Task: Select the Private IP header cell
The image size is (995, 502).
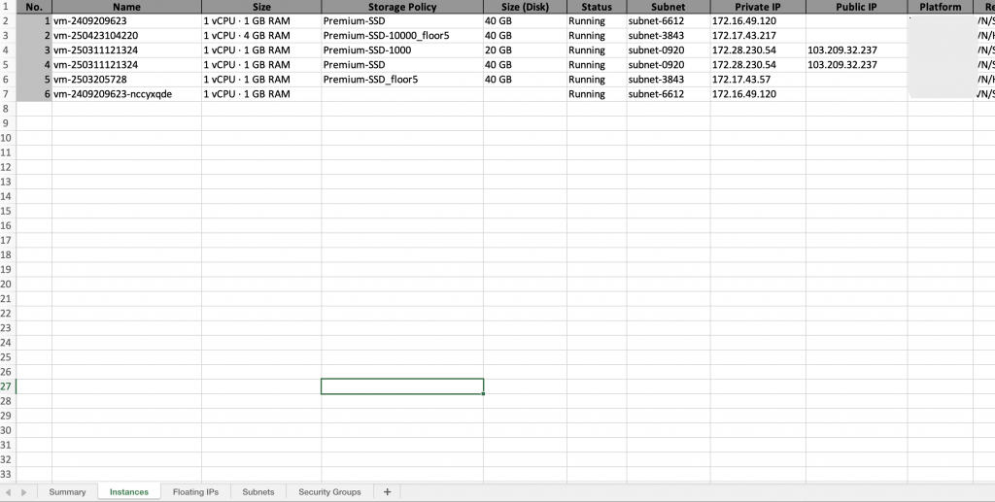Action: [757, 7]
